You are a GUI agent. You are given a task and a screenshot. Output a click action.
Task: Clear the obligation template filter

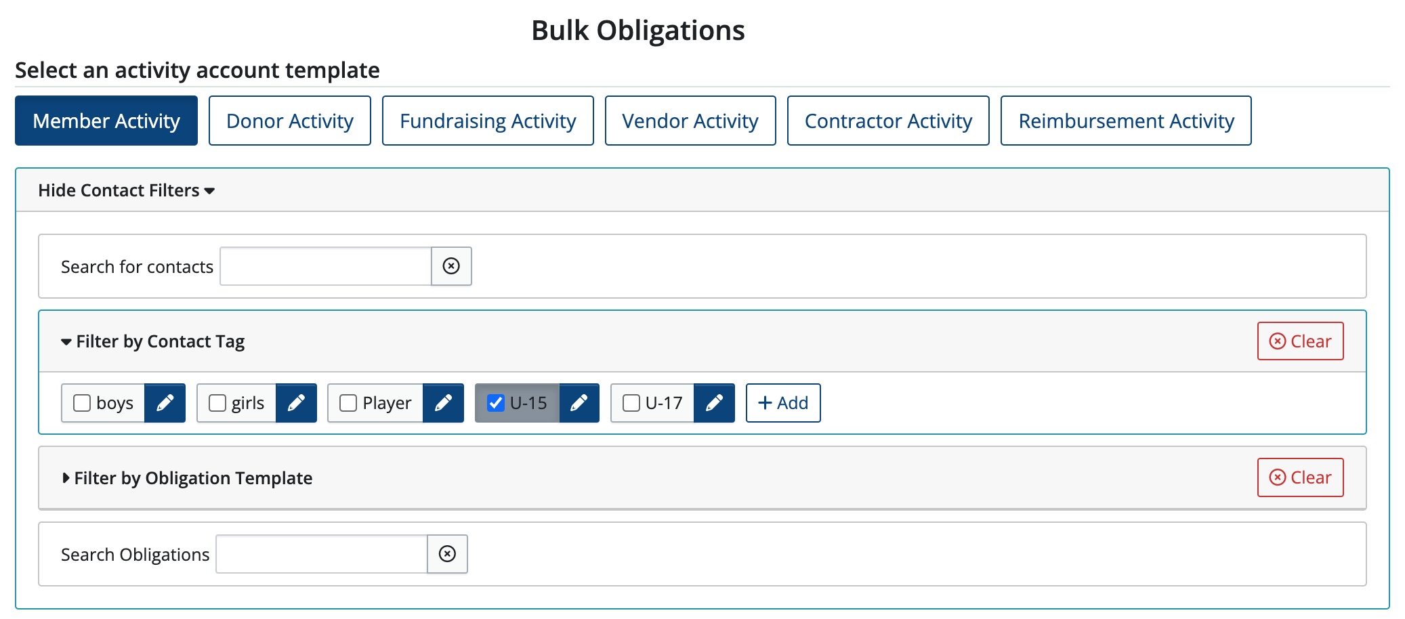tap(1300, 477)
